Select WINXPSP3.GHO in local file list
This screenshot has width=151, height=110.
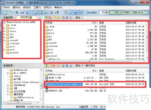click(55, 91)
